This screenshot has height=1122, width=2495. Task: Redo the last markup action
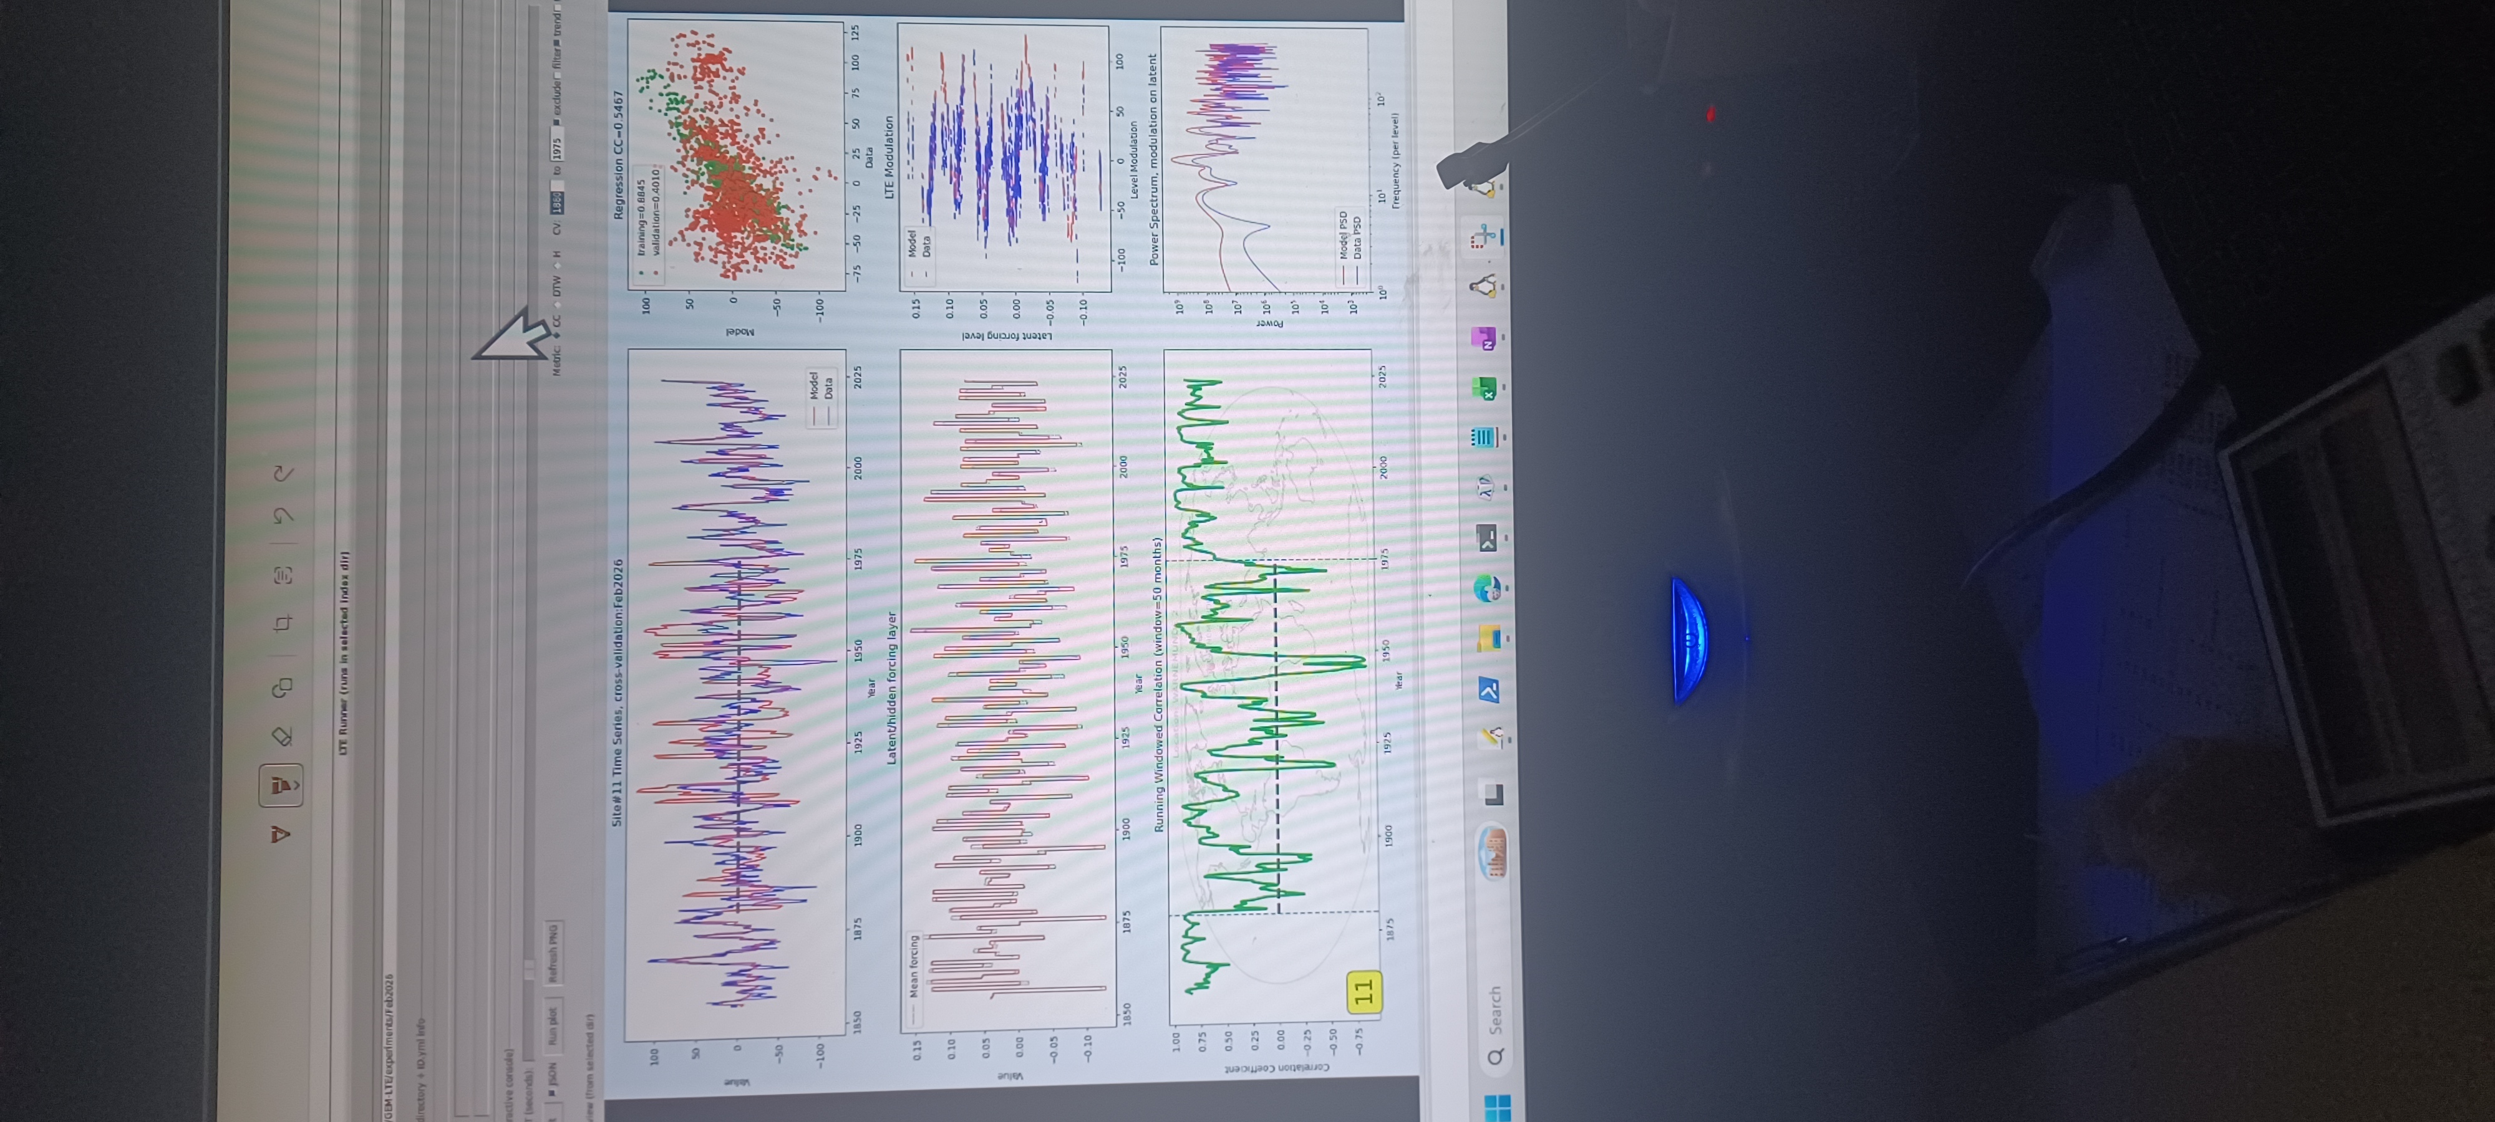pyautogui.click(x=282, y=473)
